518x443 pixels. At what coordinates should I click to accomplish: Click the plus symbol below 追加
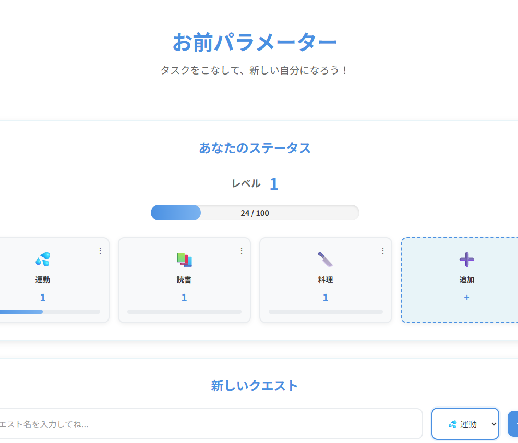tap(466, 298)
